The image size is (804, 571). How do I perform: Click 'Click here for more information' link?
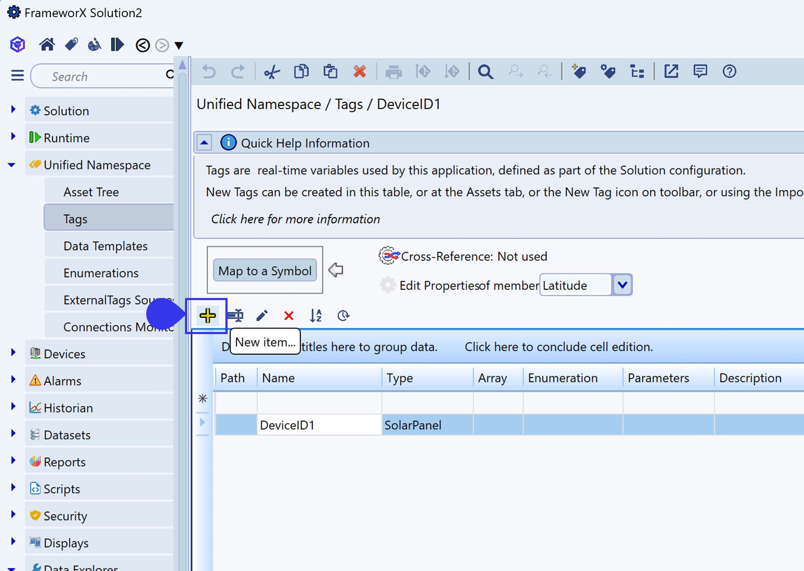pyautogui.click(x=296, y=219)
